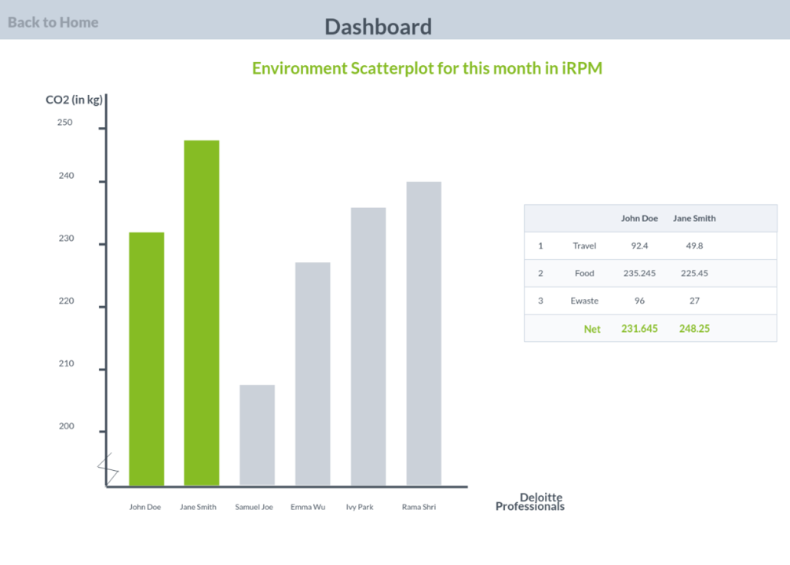
Task: Click Food value 225.45
Action: click(694, 273)
